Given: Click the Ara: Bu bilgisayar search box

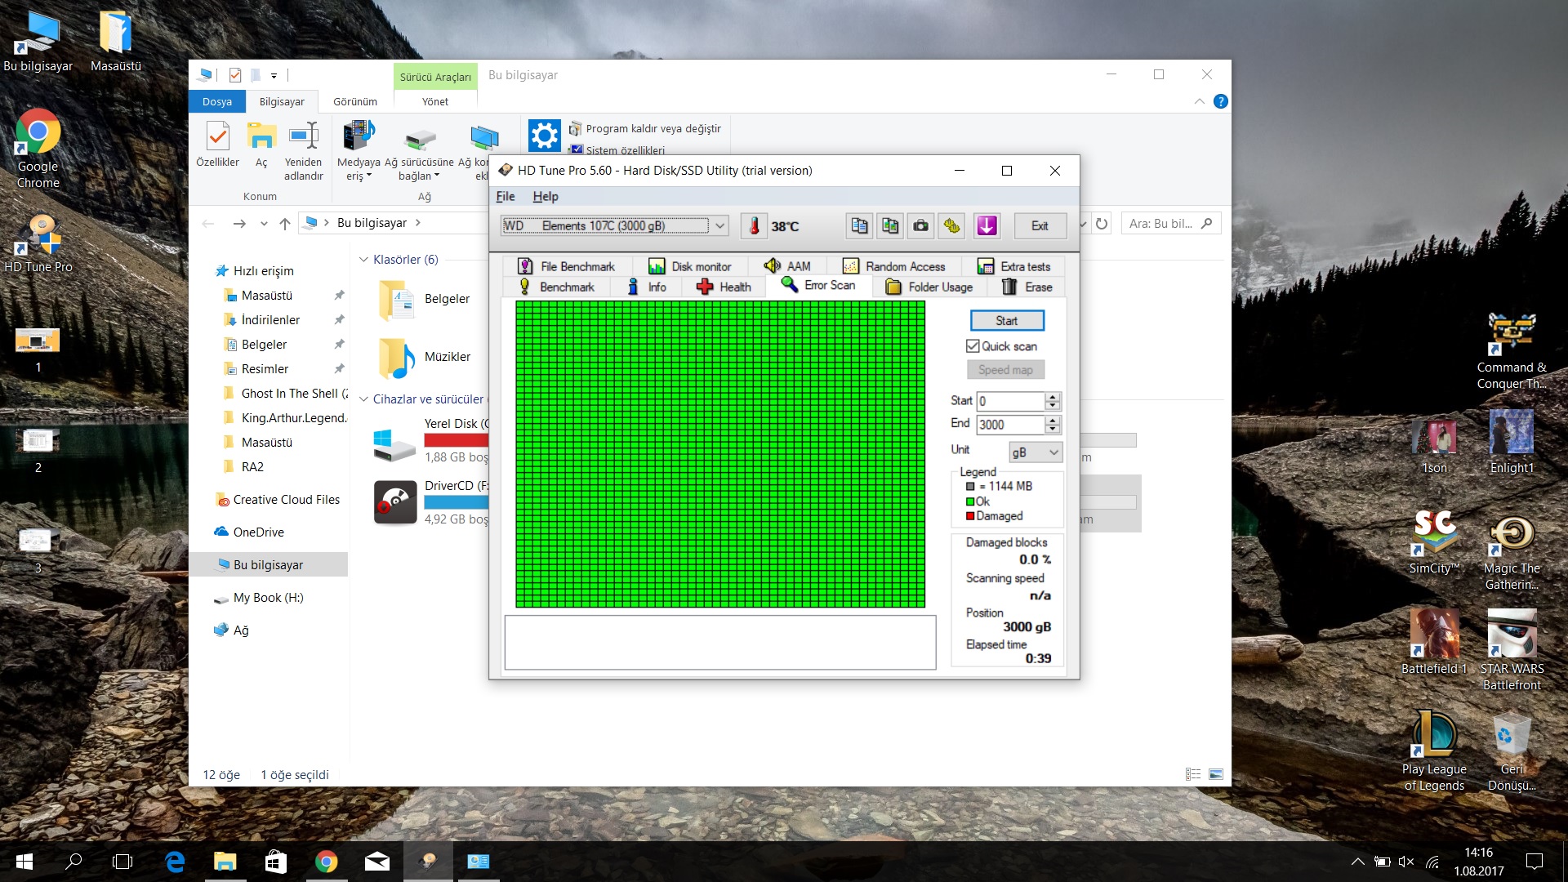Looking at the screenshot, I should click(1169, 224).
